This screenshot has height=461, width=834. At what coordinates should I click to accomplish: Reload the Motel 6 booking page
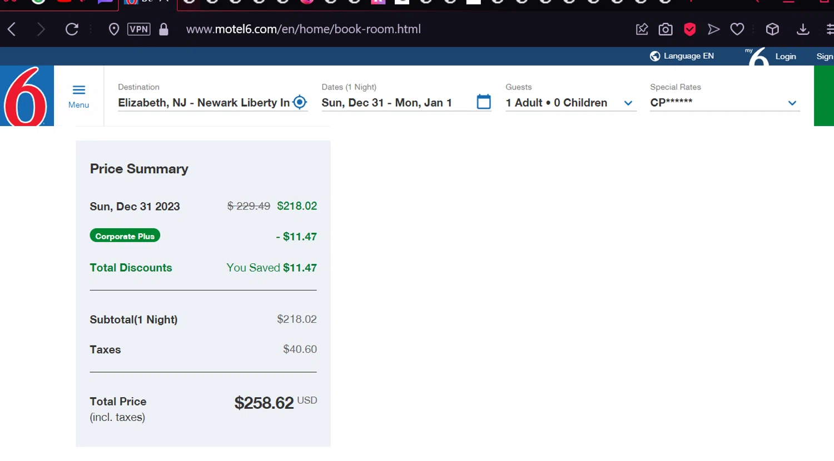tap(72, 29)
